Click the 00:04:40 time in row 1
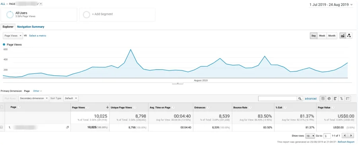Screen dimensions: 358x145 (x=185, y=128)
